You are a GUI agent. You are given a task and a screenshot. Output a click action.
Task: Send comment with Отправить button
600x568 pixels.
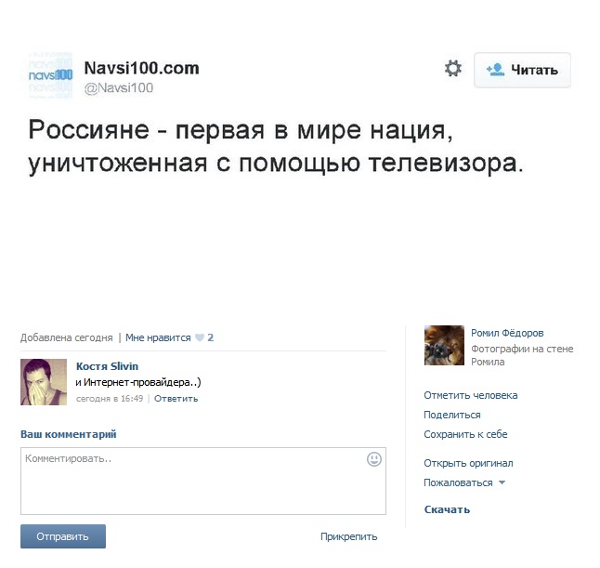[63, 536]
